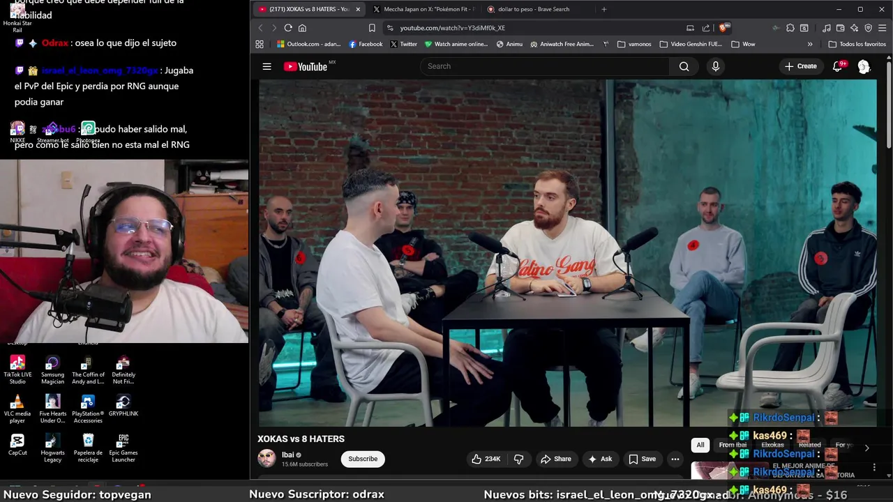Click the Ask button under video

coord(600,459)
